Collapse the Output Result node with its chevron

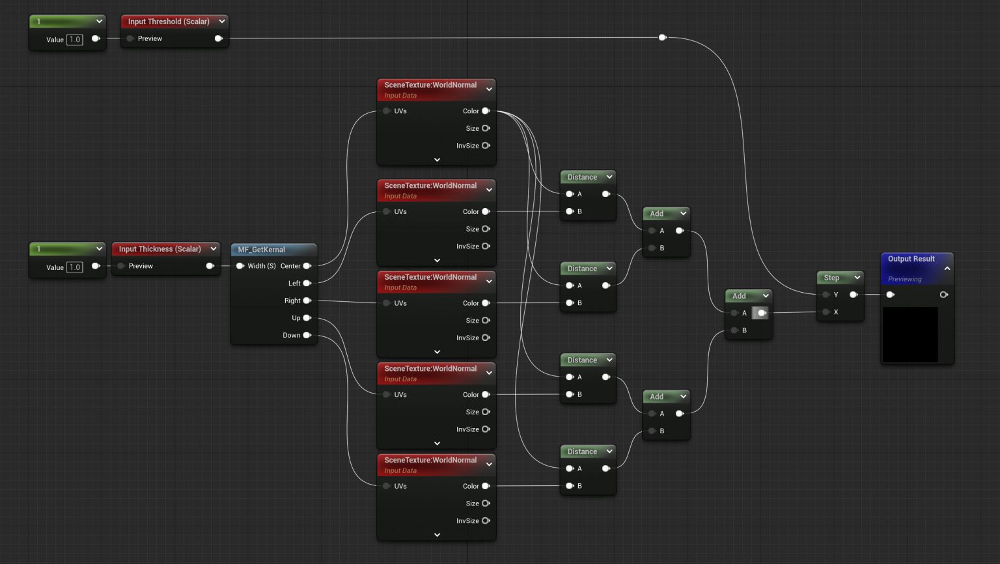click(947, 267)
